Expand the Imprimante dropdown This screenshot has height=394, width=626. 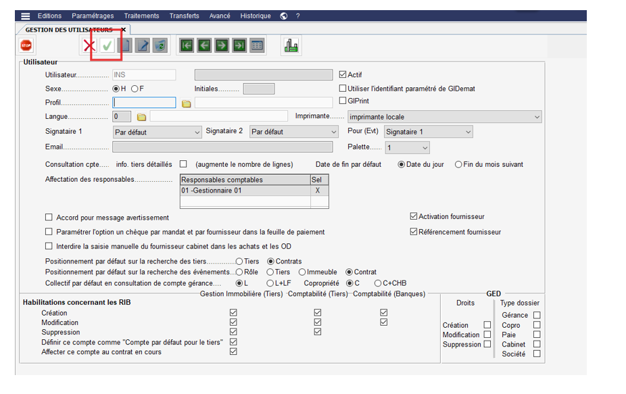tap(537, 117)
